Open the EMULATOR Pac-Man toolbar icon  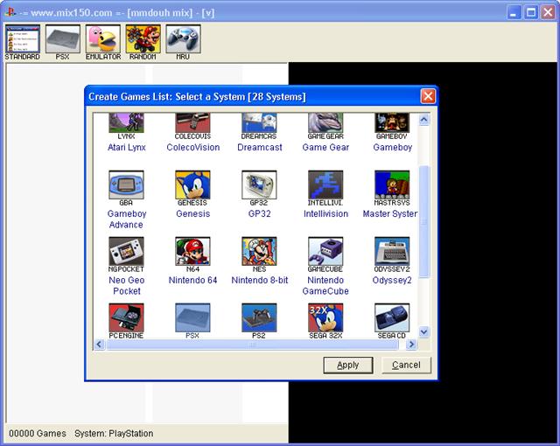click(103, 43)
